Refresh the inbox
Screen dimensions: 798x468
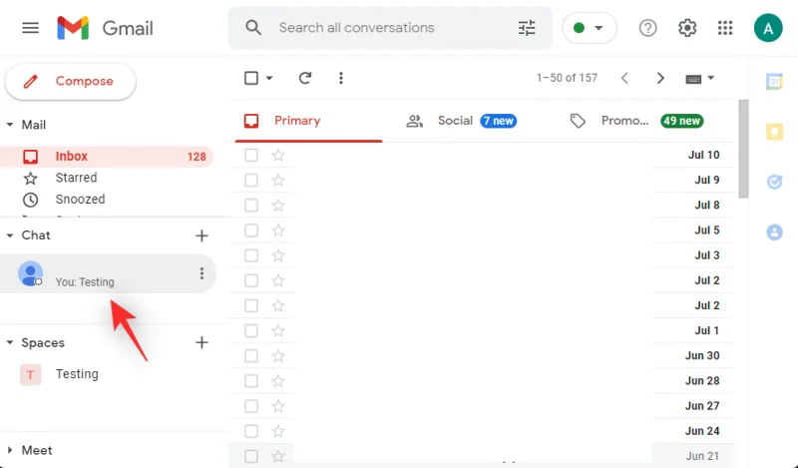(x=305, y=78)
